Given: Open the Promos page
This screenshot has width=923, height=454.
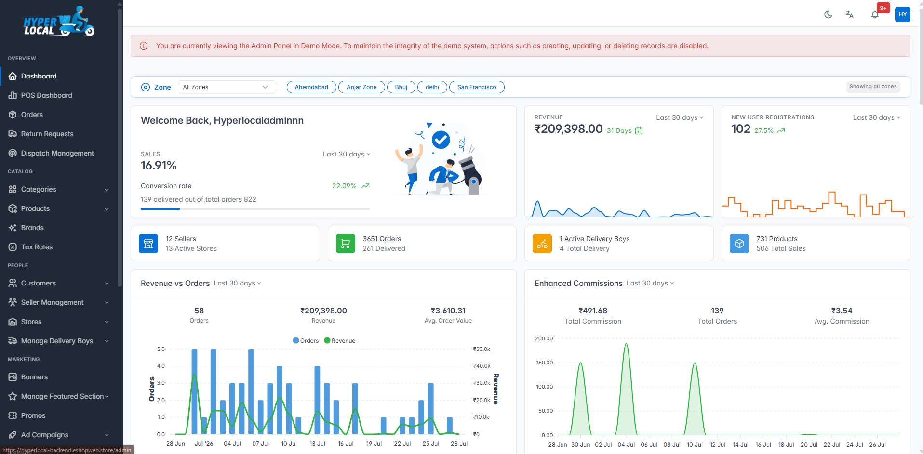Looking at the screenshot, I should click(59, 415).
